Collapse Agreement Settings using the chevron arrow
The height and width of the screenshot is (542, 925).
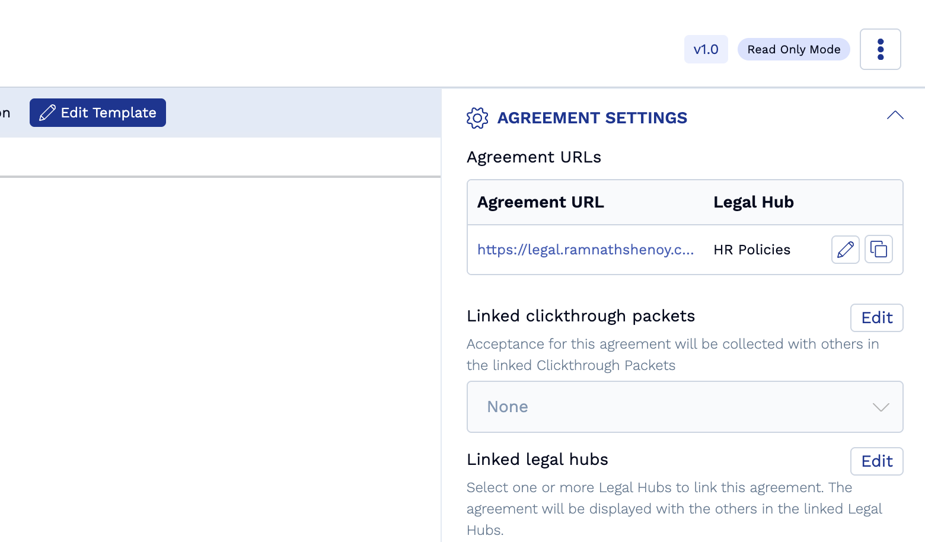coord(895,116)
